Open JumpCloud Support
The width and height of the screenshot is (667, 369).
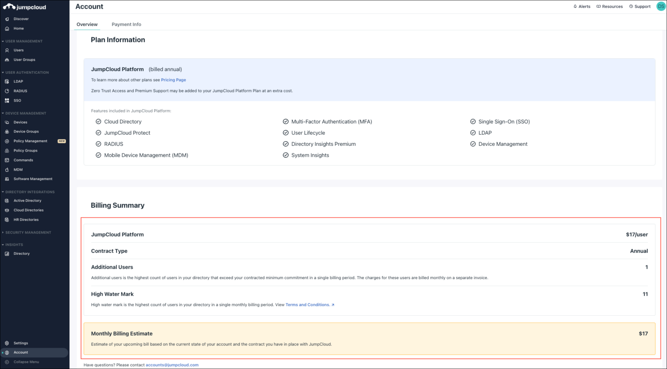(x=639, y=6)
